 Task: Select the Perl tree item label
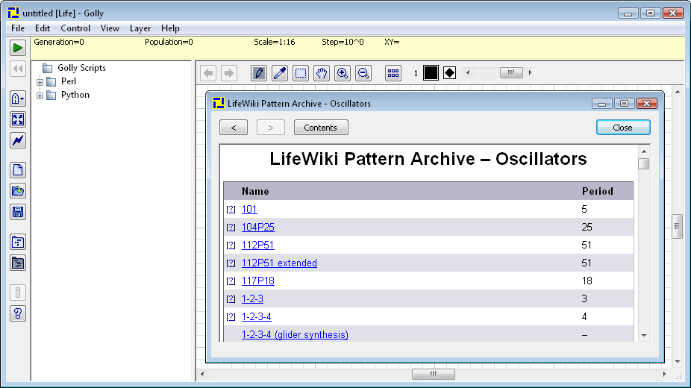tap(69, 81)
